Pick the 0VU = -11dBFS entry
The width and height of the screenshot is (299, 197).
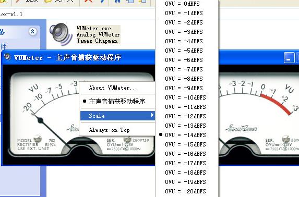pos(187,107)
